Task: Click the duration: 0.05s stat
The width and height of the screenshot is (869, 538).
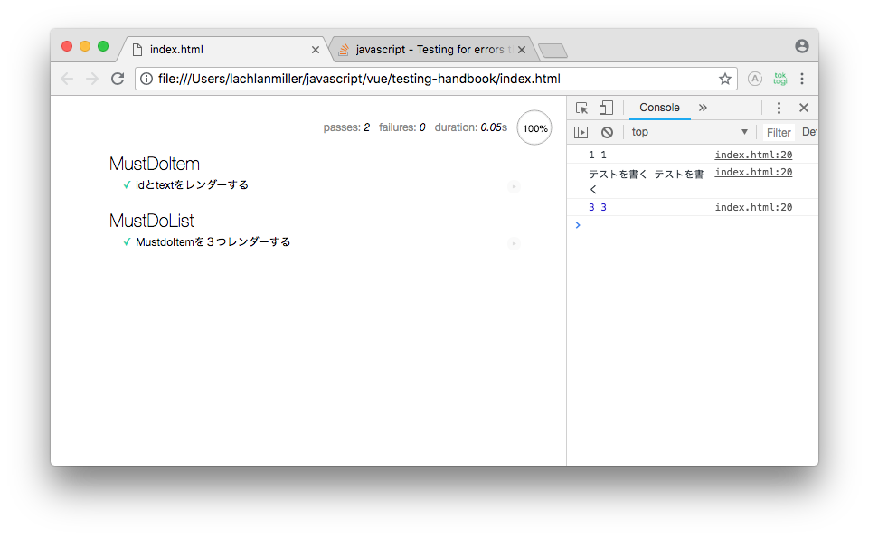Action: 470,127
